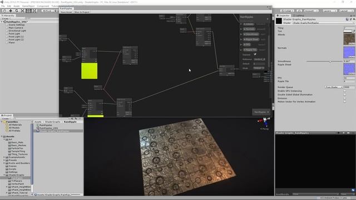Pick Tint color with eyedropper icon
Screen dimensions: 356x200
tap(354, 31)
